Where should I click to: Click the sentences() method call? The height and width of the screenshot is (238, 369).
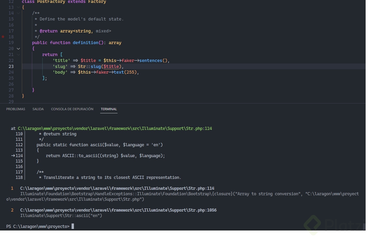tap(153, 60)
